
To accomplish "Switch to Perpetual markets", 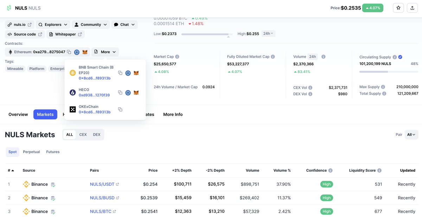I will [32, 152].
